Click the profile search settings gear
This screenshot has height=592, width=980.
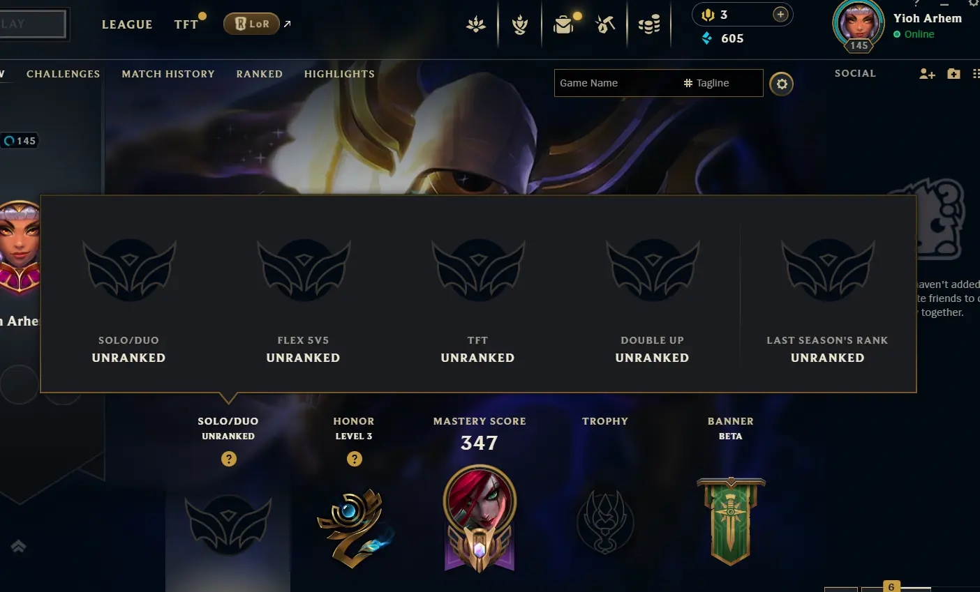coord(782,84)
